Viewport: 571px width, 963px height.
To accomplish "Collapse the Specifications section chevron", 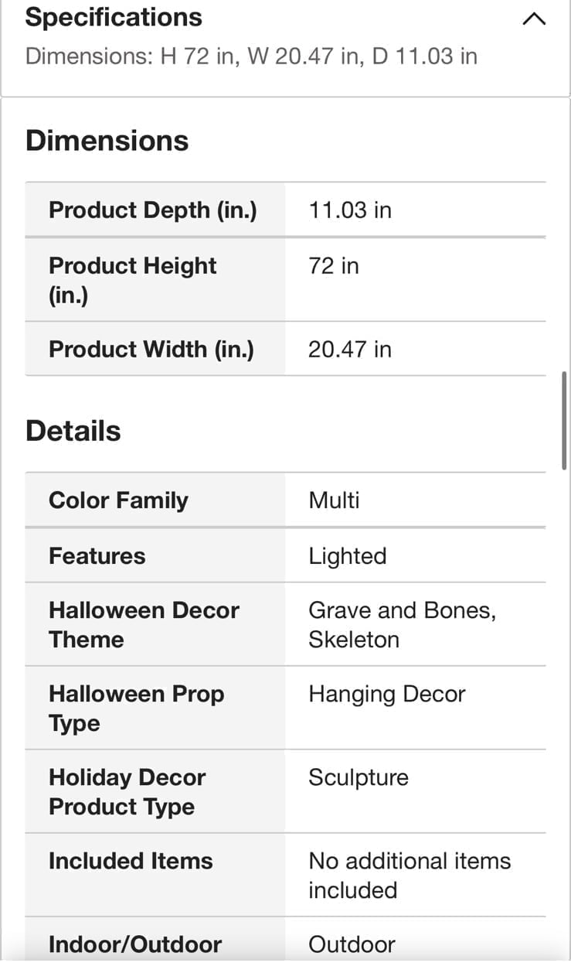I will [534, 19].
